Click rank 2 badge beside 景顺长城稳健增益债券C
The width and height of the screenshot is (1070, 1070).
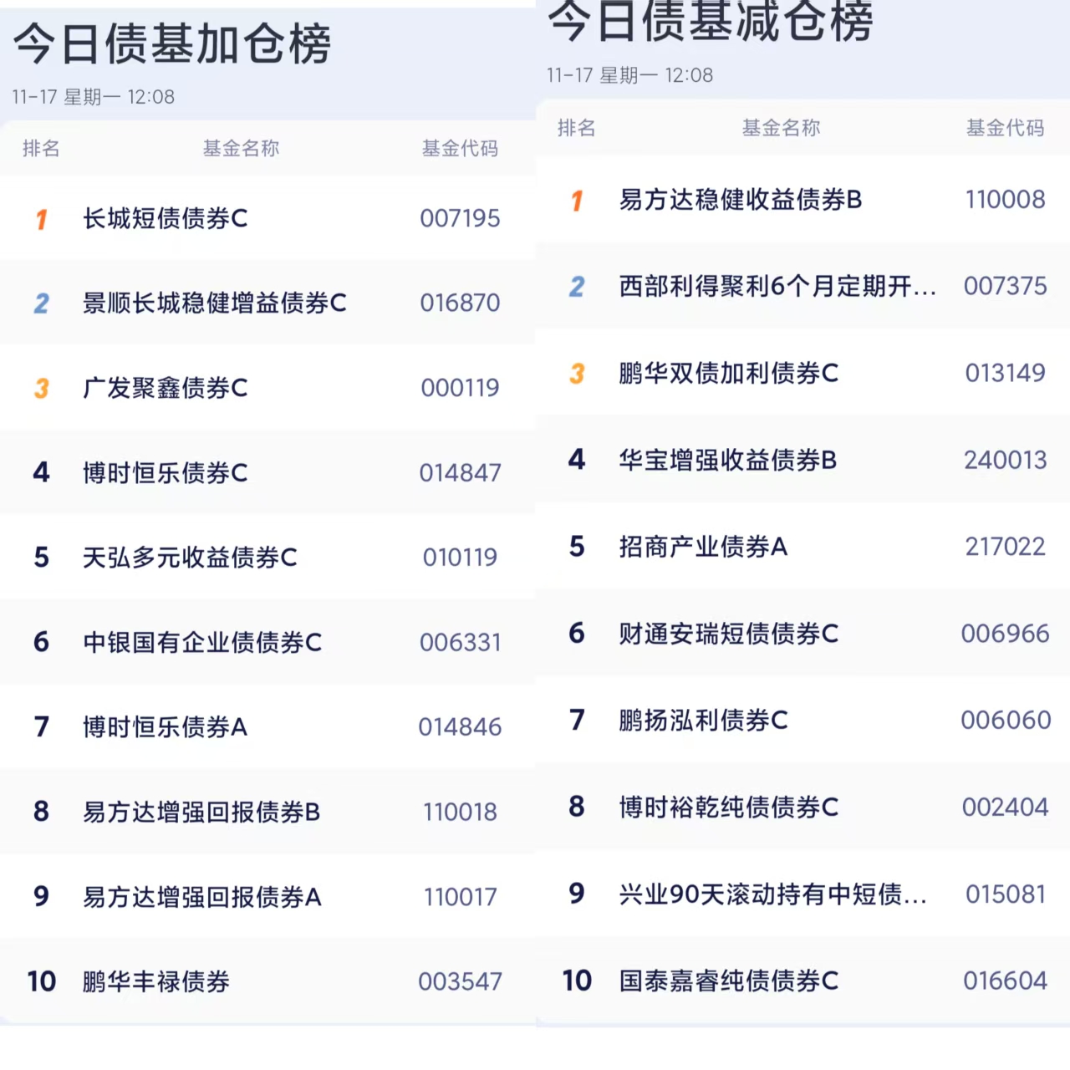(x=41, y=303)
